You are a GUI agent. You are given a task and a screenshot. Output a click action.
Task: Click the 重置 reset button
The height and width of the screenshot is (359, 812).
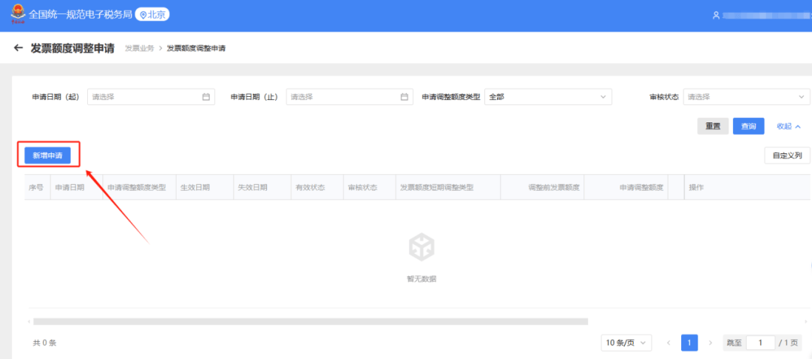click(x=713, y=126)
